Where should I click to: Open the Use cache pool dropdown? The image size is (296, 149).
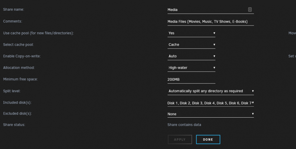pyautogui.click(x=191, y=33)
